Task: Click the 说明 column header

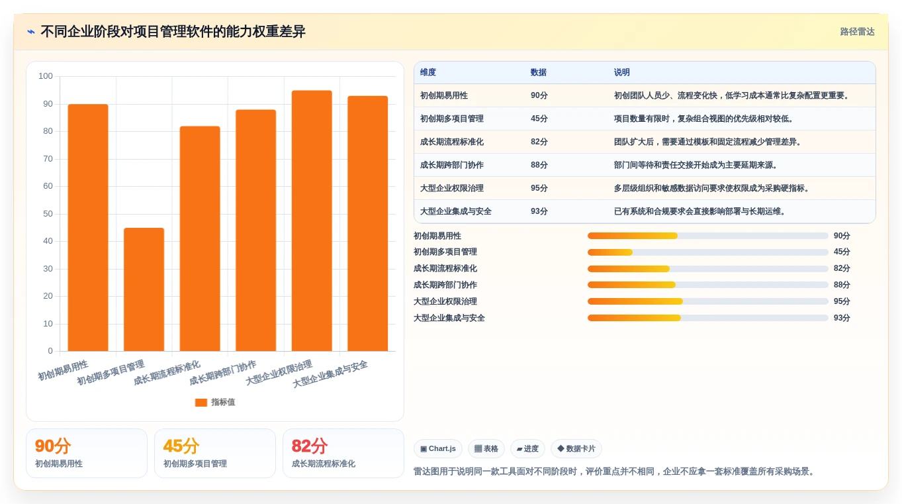Action: (x=622, y=73)
